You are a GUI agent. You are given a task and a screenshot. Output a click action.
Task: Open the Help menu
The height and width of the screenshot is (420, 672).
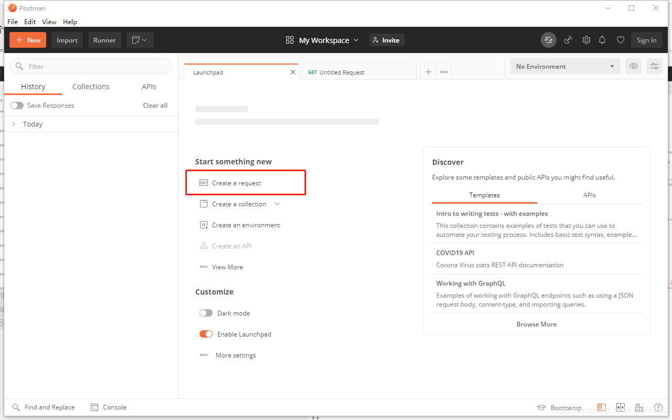point(70,22)
